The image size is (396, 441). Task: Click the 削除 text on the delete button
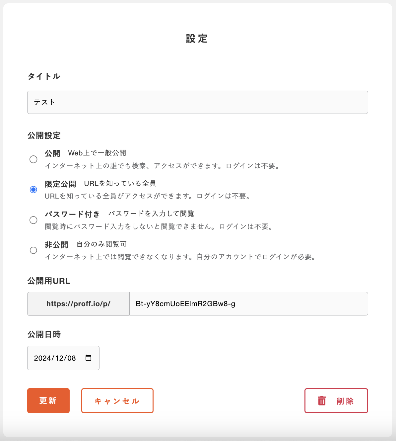[x=345, y=401]
